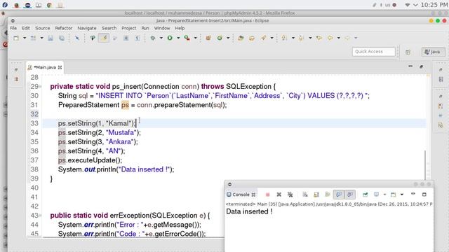Click the New file toolbar icon
Image resolution: width=449 pixels, height=252 pixels.
16,38
